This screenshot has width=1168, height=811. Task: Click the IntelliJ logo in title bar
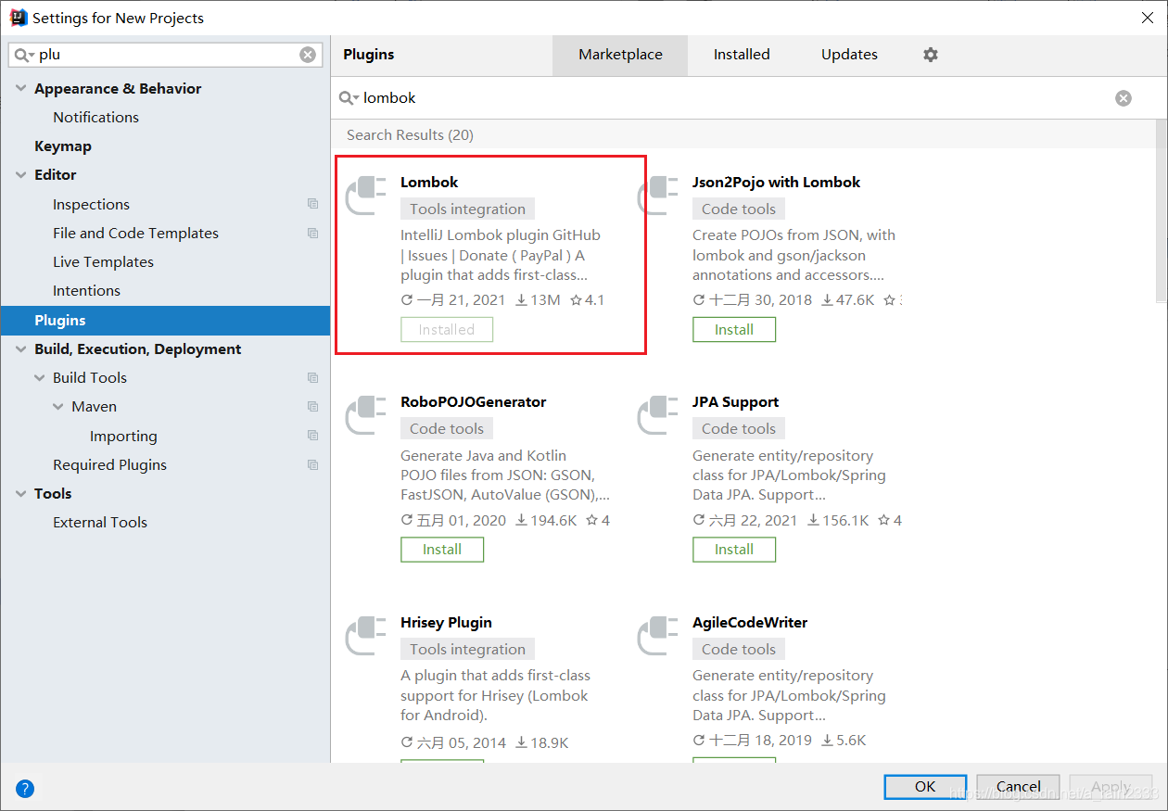(18, 18)
